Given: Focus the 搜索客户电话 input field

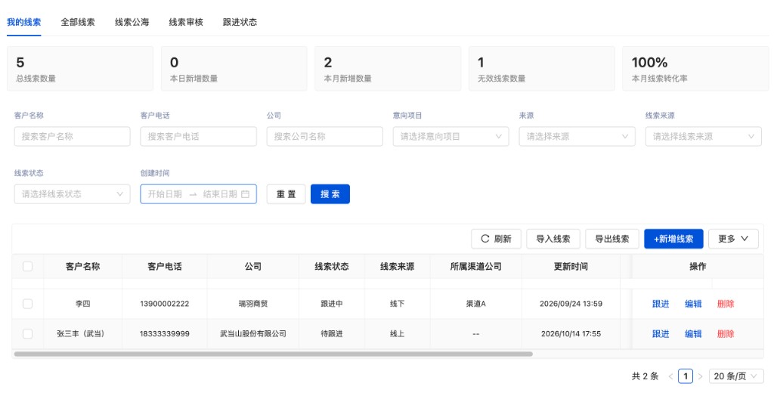Looking at the screenshot, I should click(199, 136).
